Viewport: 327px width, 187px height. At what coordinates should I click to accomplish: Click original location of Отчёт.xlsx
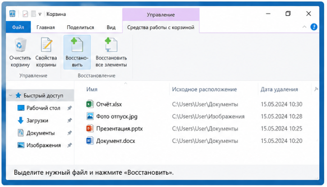[205, 104]
